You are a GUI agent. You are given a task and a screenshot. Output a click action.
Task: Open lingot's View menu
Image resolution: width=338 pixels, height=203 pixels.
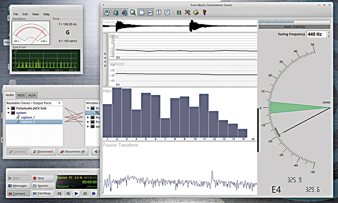(36, 14)
